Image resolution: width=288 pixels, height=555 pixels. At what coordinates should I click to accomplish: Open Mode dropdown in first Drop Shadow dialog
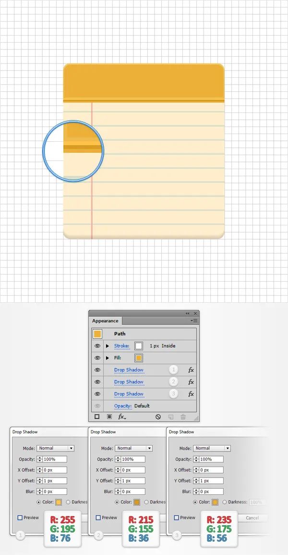[x=56, y=448]
